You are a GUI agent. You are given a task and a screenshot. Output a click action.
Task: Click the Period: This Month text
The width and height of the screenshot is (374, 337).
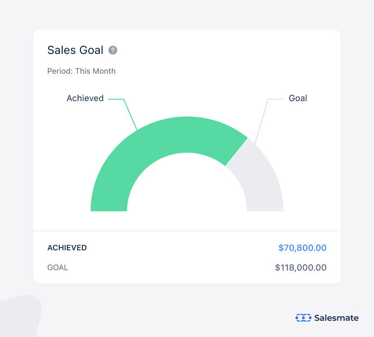pyautogui.click(x=81, y=71)
